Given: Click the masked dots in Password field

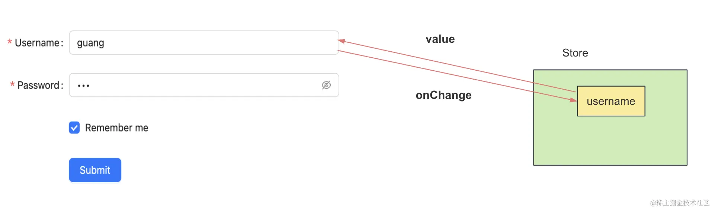Looking at the screenshot, I should 83,86.
